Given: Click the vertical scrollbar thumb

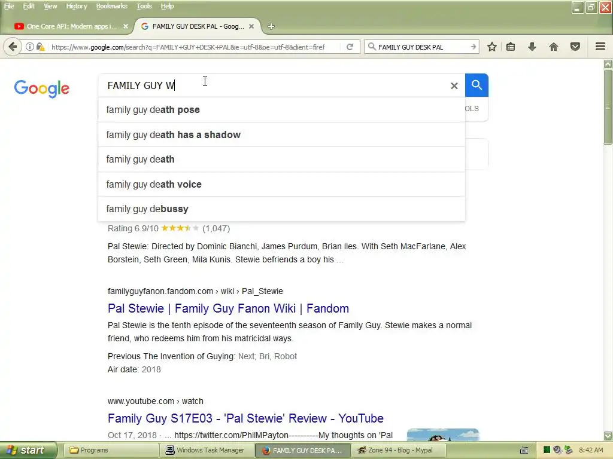Looking at the screenshot, I should (608, 107).
